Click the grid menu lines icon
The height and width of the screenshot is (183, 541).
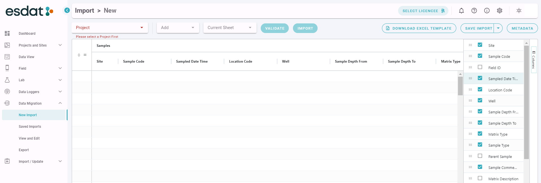tap(85, 55)
